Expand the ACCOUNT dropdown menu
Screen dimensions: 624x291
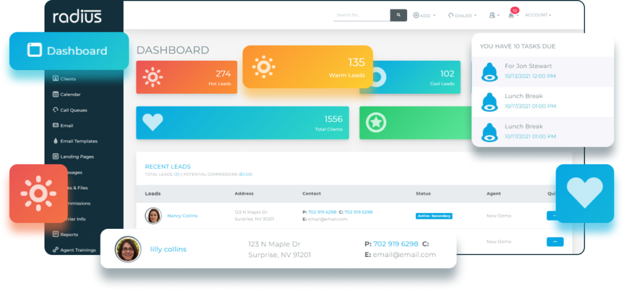[x=537, y=15]
